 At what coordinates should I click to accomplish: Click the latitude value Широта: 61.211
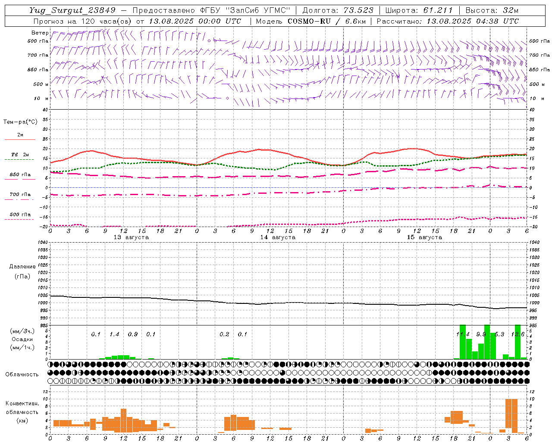(419, 10)
